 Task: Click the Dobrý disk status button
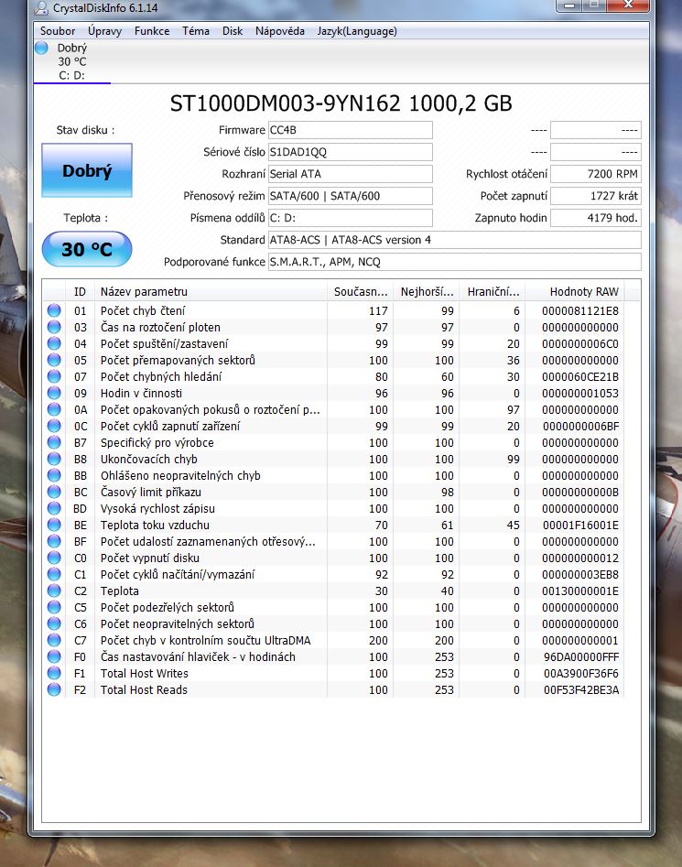(87, 171)
